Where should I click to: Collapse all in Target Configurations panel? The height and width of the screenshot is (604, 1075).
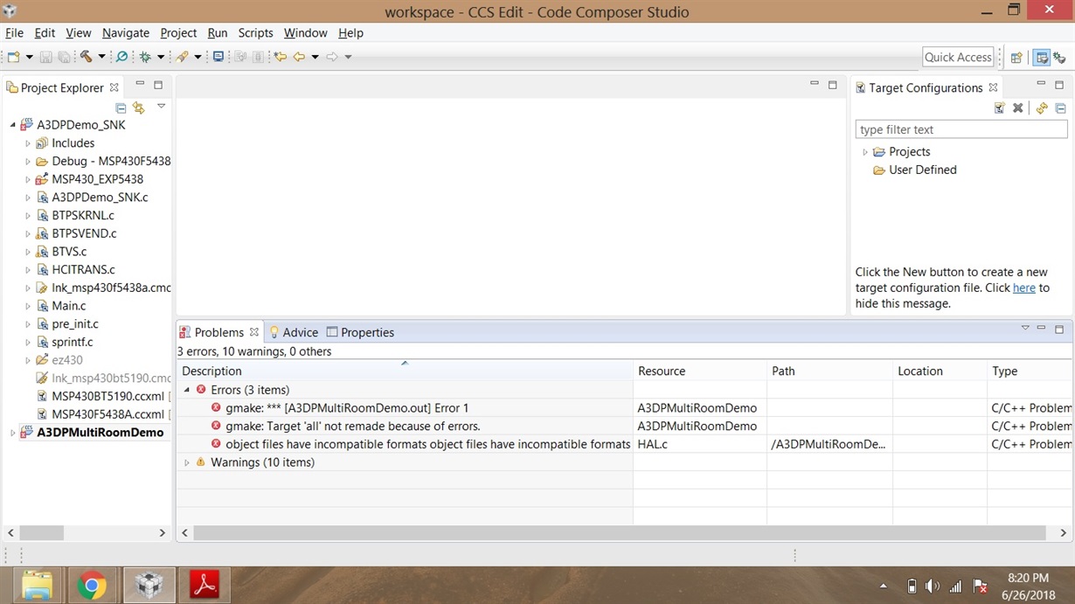click(1060, 108)
